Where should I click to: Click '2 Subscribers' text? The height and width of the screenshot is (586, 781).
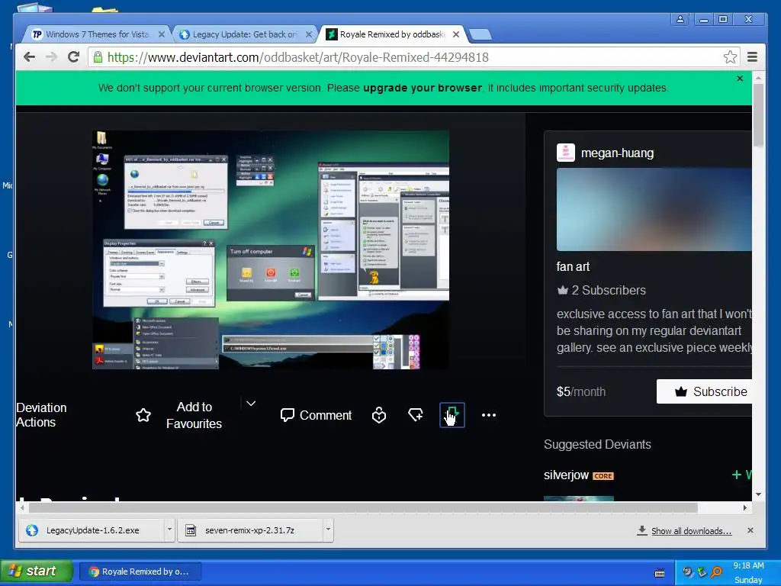(x=609, y=290)
